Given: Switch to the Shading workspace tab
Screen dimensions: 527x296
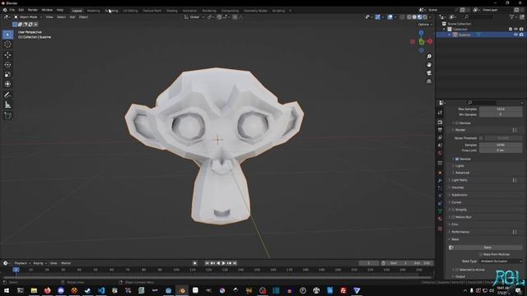Looking at the screenshot, I should point(172,11).
